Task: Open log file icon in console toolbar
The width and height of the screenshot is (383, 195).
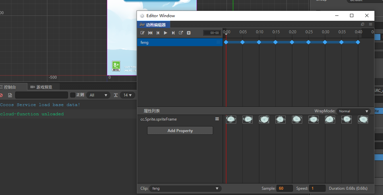Action: (10, 95)
